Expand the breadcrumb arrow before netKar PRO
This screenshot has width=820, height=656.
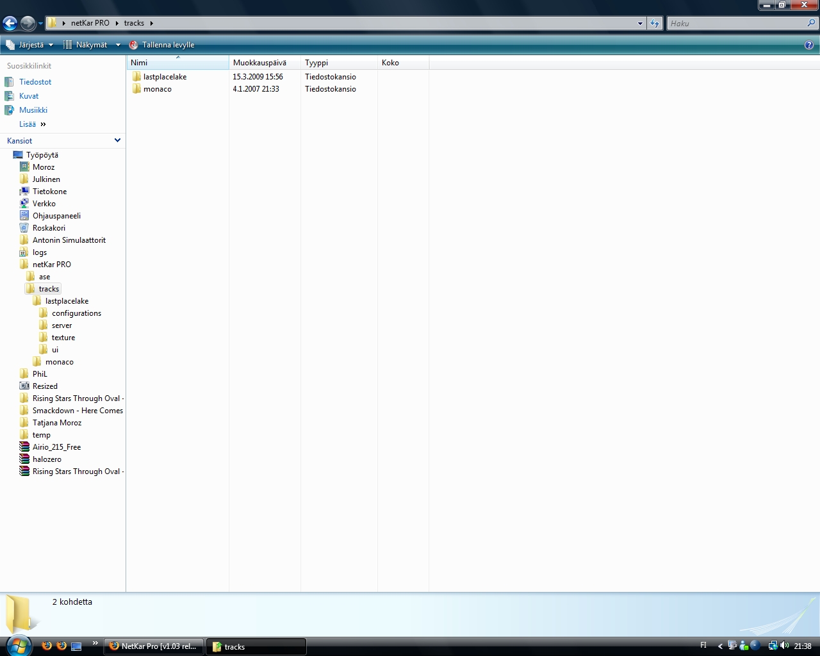pyautogui.click(x=63, y=23)
